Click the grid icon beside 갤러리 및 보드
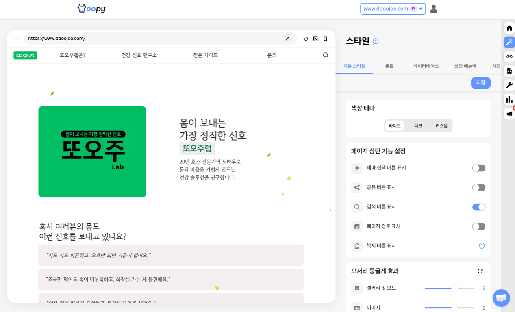515x312 pixels. (x=357, y=288)
